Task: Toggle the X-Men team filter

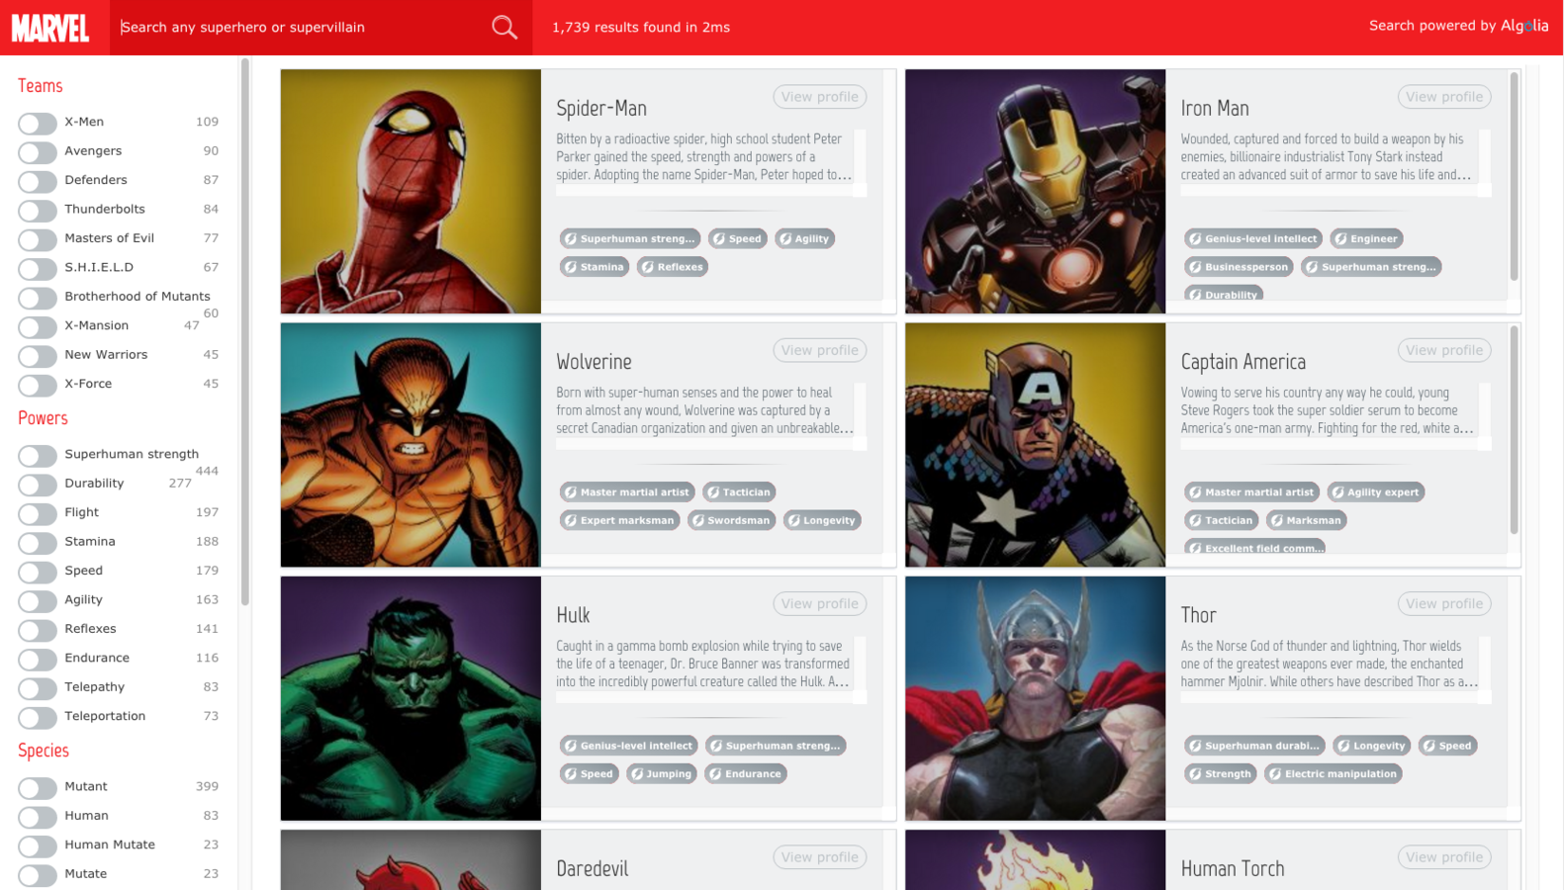Action: click(x=38, y=124)
